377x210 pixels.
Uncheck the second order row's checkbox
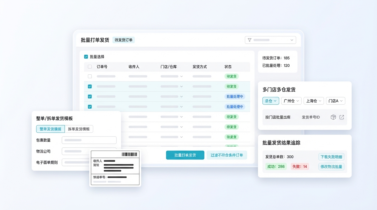[x=90, y=86]
